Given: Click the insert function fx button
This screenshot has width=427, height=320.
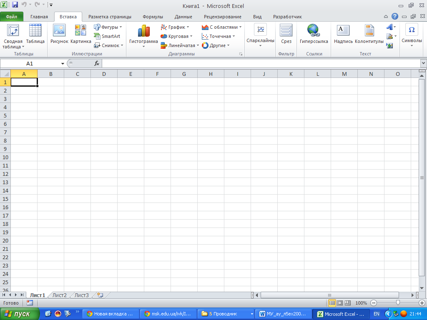Looking at the screenshot, I should pos(97,63).
